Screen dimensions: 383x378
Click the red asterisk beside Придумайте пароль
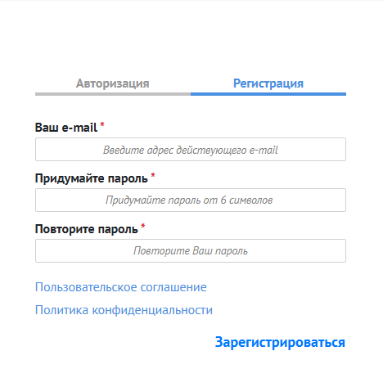tap(153, 175)
